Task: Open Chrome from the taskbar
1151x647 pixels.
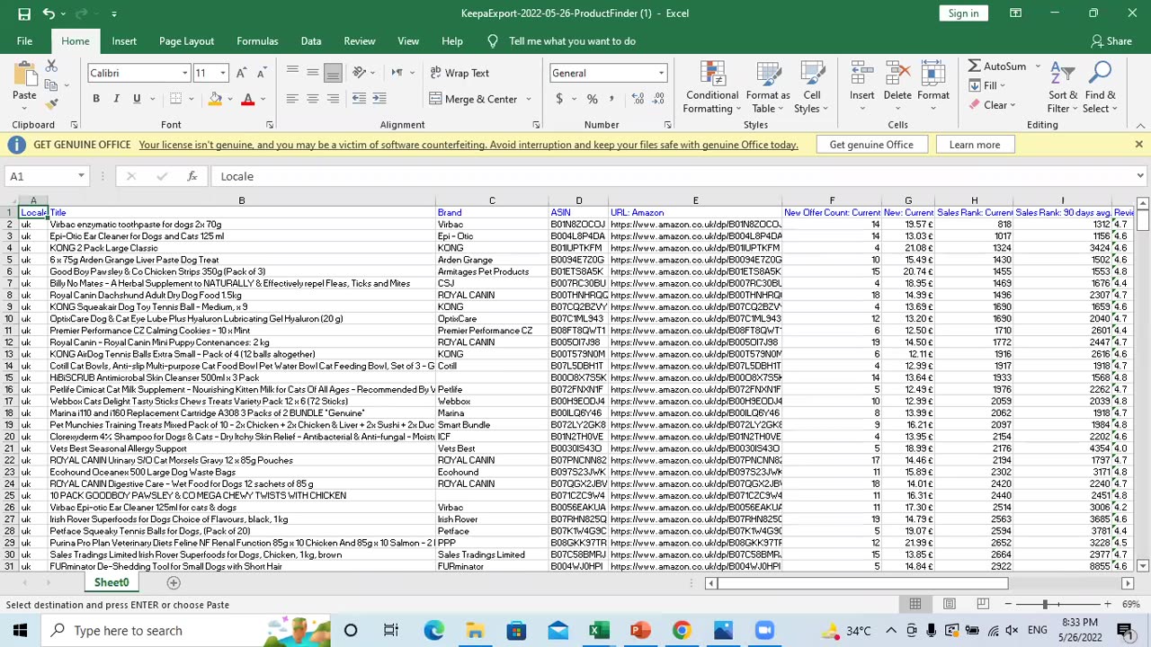Action: (682, 631)
